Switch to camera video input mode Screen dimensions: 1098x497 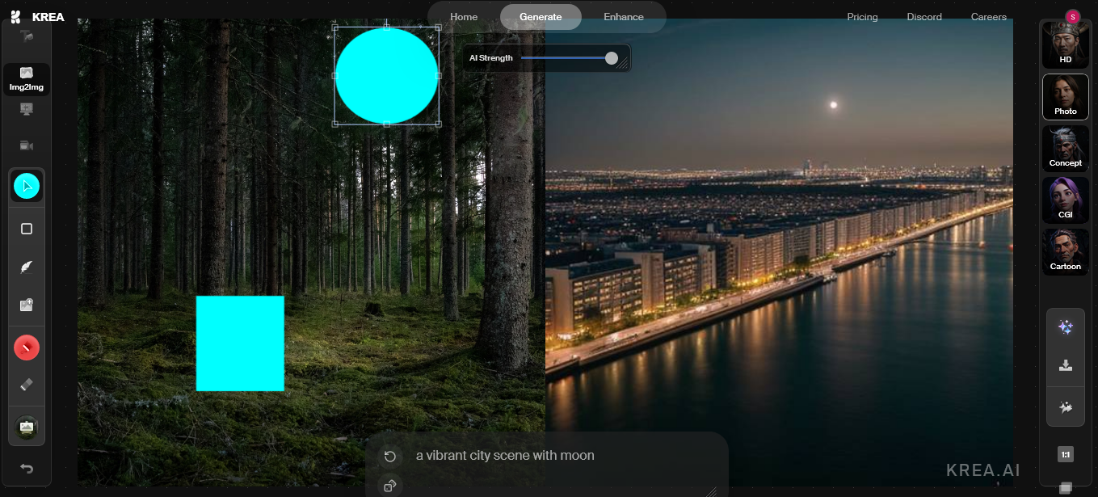[27, 145]
